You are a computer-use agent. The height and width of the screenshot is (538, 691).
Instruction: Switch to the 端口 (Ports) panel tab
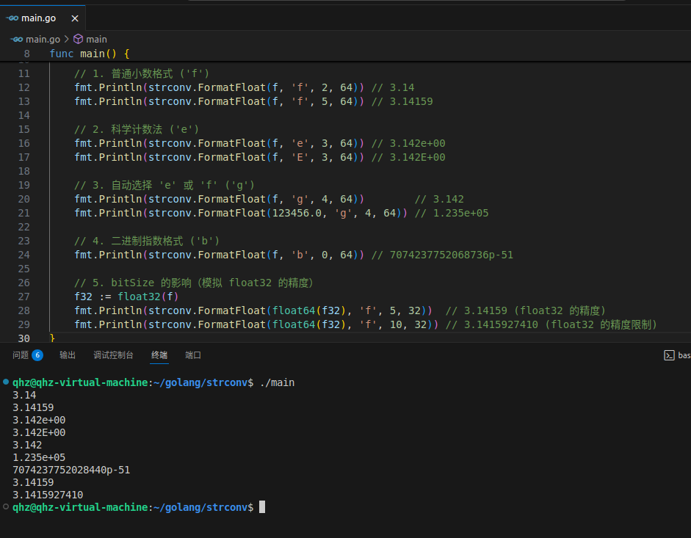tap(193, 355)
